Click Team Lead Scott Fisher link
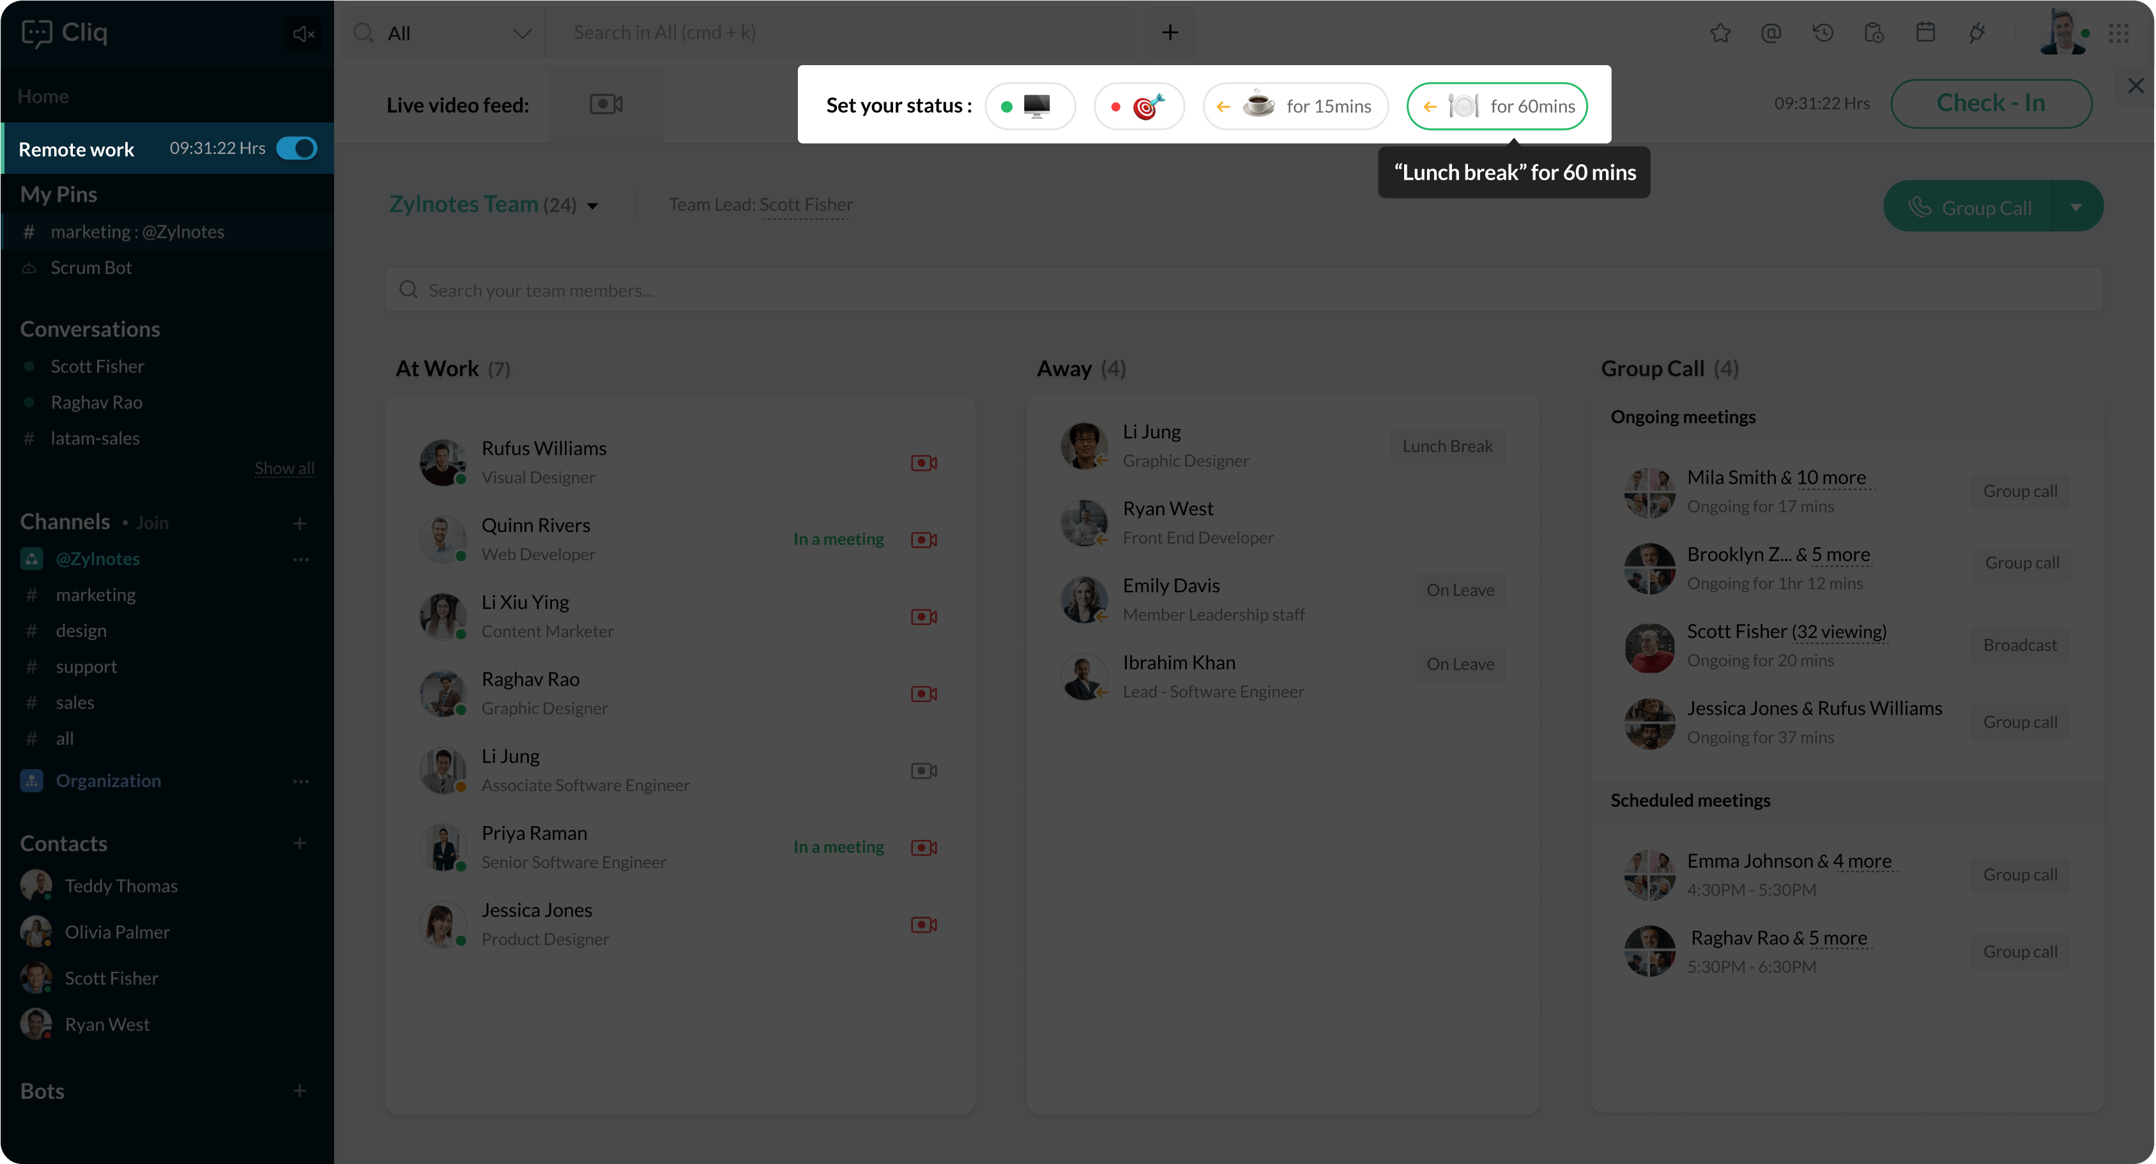This screenshot has height=1164, width=2156. [806, 205]
